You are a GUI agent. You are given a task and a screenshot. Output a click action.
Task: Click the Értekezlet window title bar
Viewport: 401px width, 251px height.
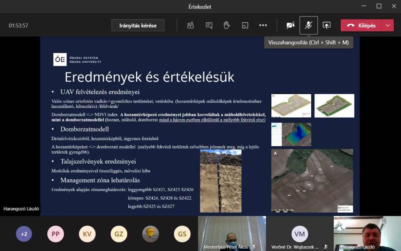click(200, 6)
